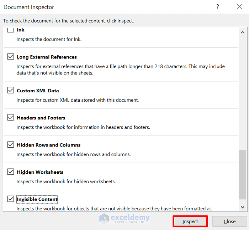Uncheck the Invisible Content checkbox
Screen dimensions: 249x230
coord(11,199)
